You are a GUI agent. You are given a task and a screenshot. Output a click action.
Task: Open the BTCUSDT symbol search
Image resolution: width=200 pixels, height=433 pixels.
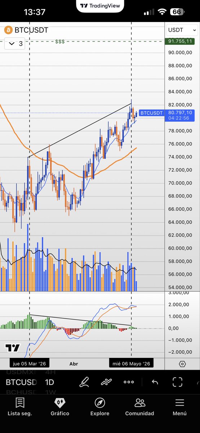(x=31, y=30)
